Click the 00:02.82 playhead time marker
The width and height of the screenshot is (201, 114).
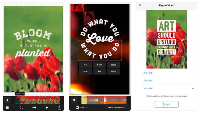20,94
